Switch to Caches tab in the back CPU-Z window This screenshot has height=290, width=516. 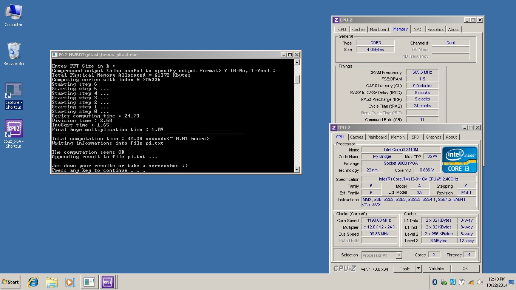tap(358, 29)
